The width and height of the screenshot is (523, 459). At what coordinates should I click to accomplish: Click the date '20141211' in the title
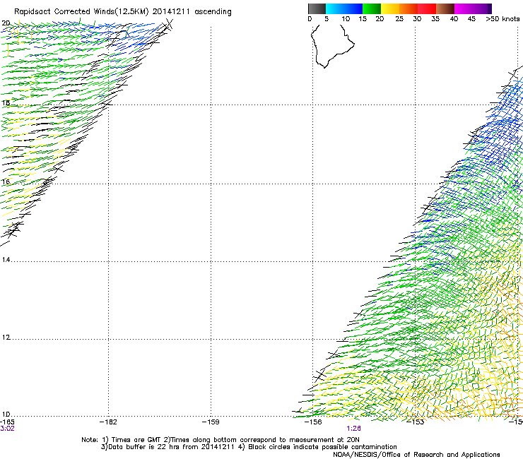point(171,12)
